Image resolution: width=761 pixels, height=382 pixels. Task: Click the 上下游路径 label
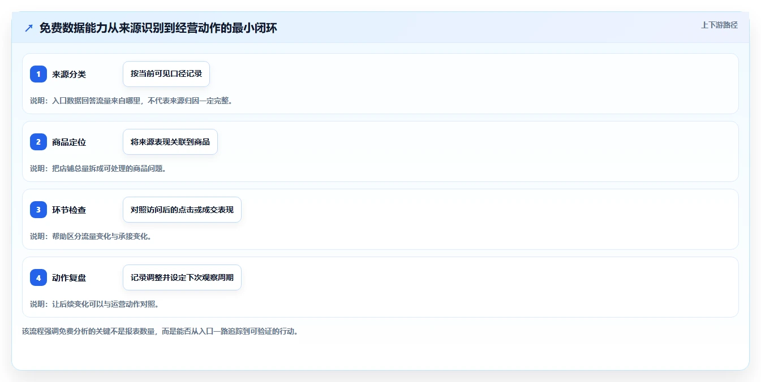coord(719,25)
